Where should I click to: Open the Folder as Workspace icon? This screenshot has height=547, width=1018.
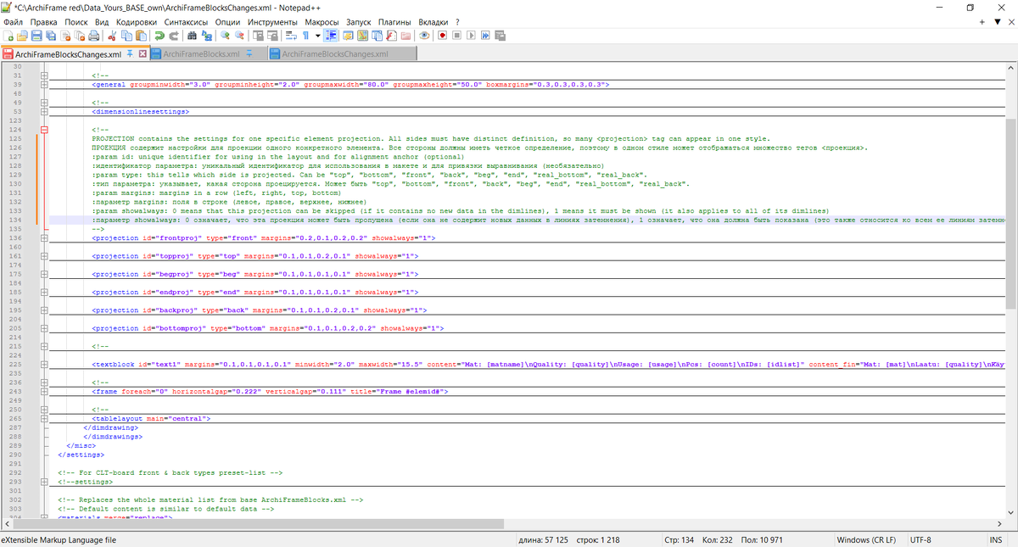pyautogui.click(x=406, y=36)
